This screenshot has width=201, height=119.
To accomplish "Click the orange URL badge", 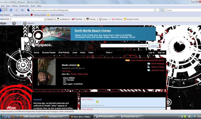I will coord(127,60).
